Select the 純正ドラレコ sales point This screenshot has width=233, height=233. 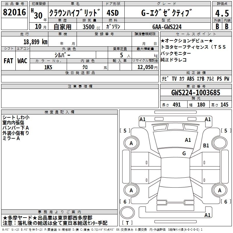click(174, 60)
